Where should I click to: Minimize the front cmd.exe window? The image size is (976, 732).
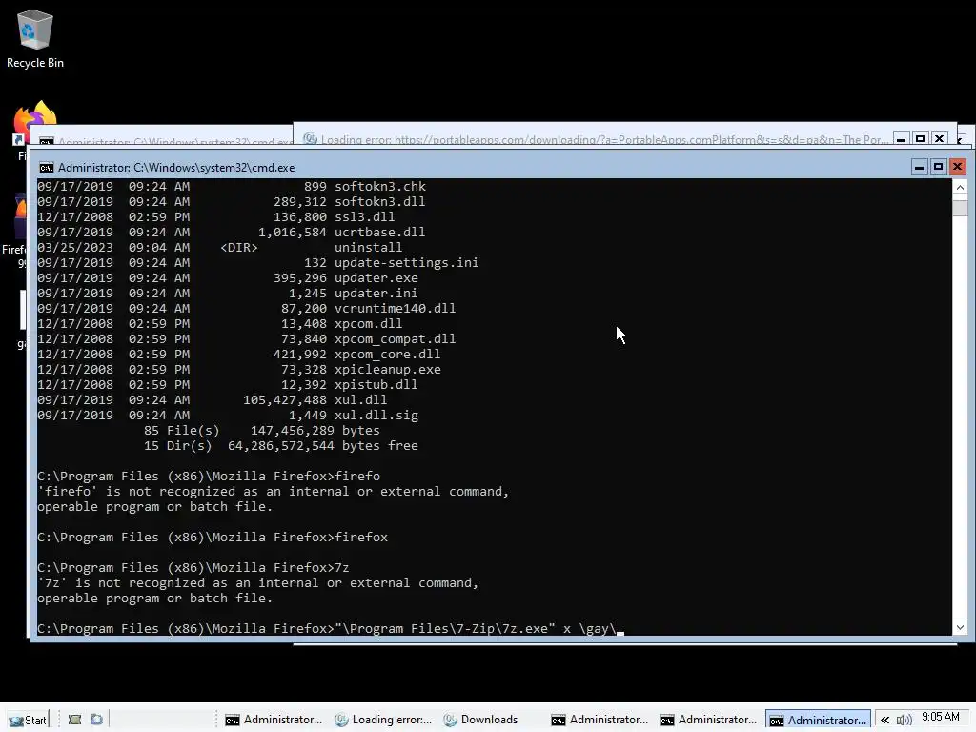[920, 167]
